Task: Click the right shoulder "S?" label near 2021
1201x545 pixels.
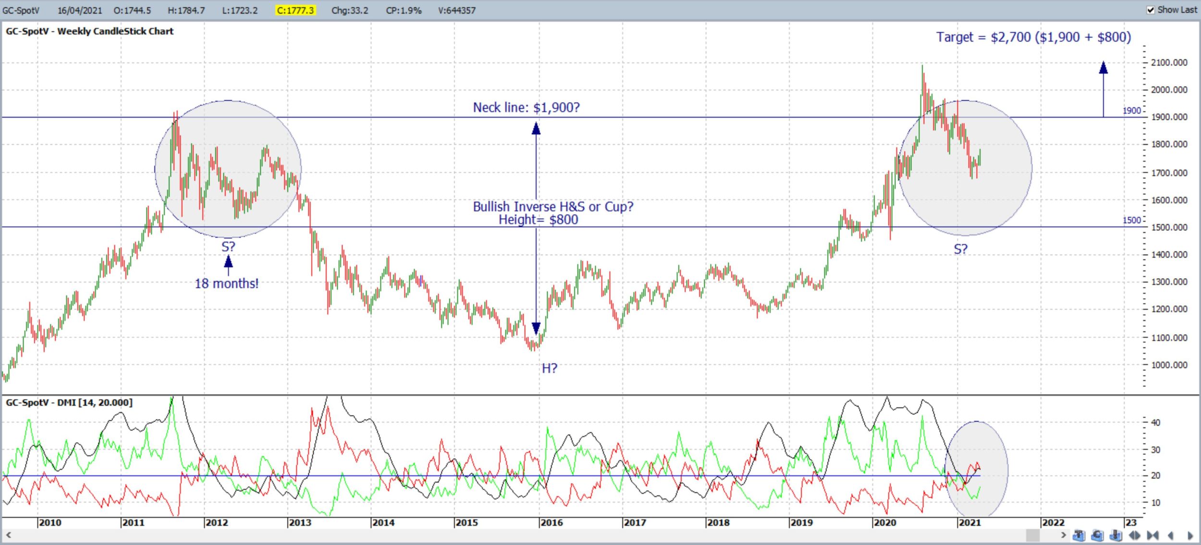Action: point(960,249)
